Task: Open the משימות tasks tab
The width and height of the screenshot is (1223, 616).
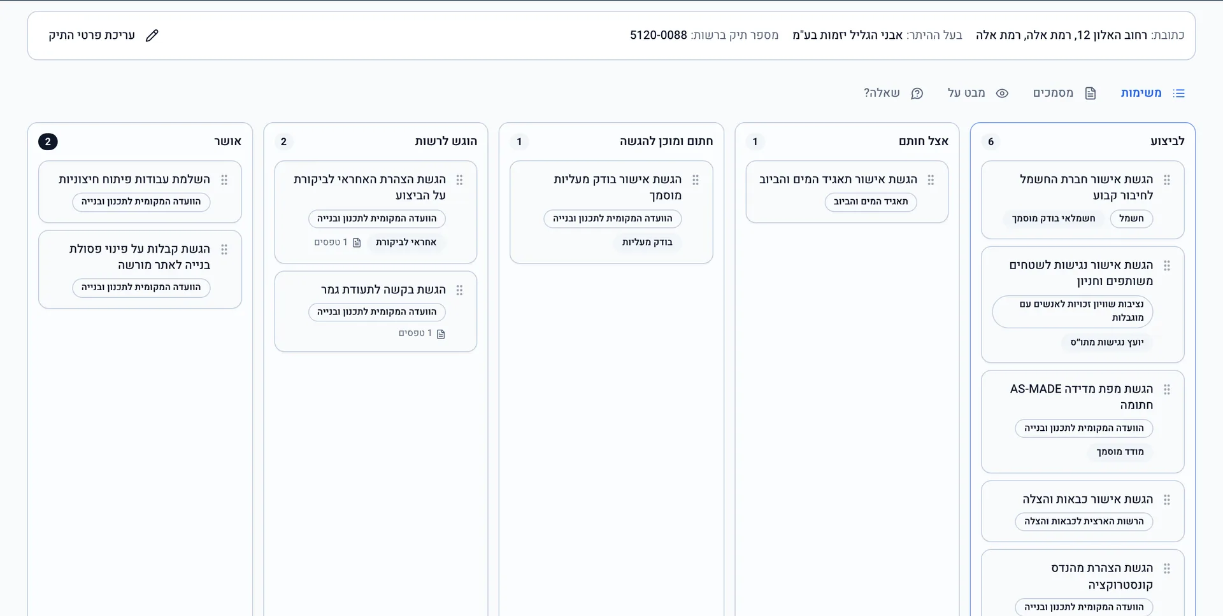Action: [1152, 93]
